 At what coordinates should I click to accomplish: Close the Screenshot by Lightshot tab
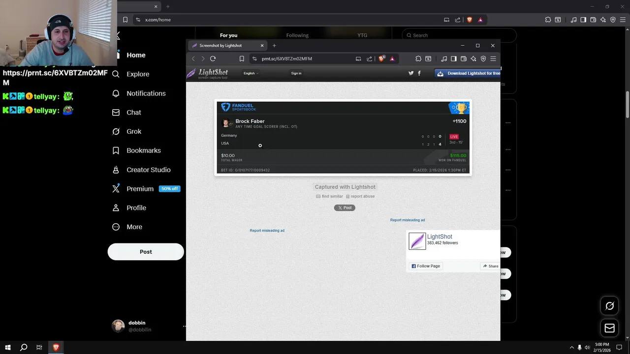pos(262,46)
